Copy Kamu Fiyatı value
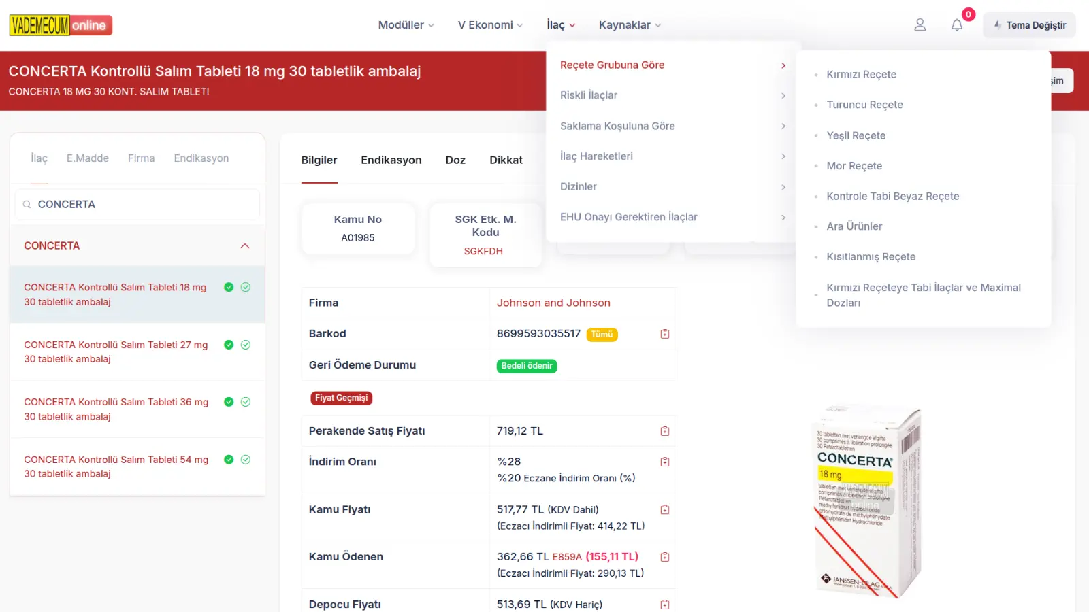The height and width of the screenshot is (612, 1089). coord(665,509)
